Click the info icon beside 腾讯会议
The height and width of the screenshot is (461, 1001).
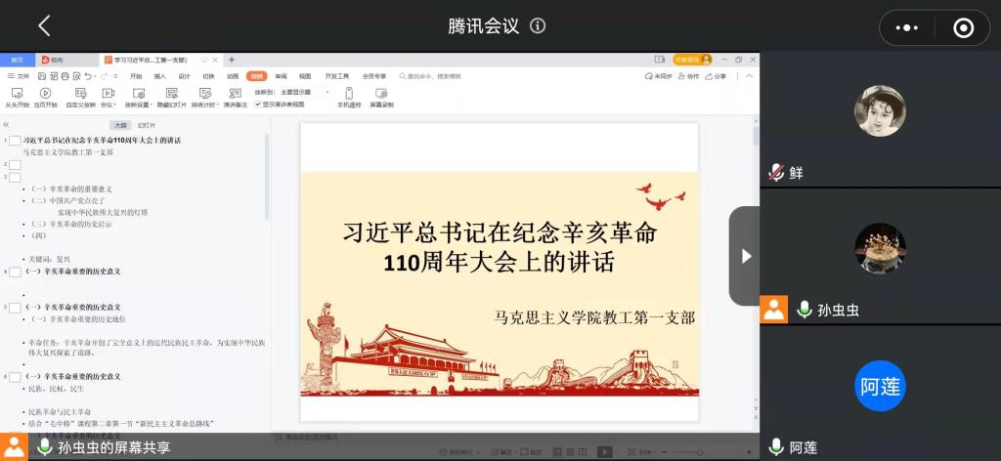click(x=538, y=26)
